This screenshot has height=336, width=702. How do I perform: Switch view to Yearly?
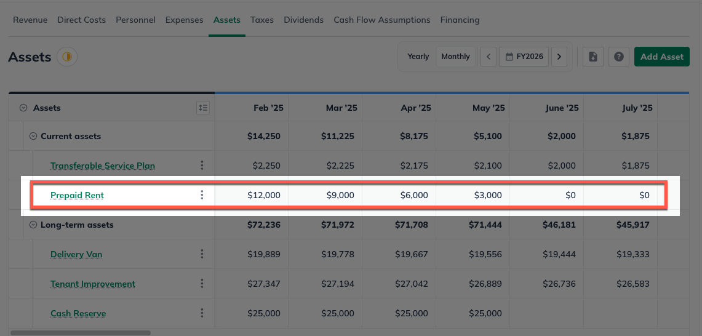(418, 57)
